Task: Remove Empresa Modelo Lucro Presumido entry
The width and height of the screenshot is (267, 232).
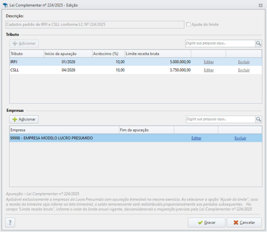Action: click(240, 138)
